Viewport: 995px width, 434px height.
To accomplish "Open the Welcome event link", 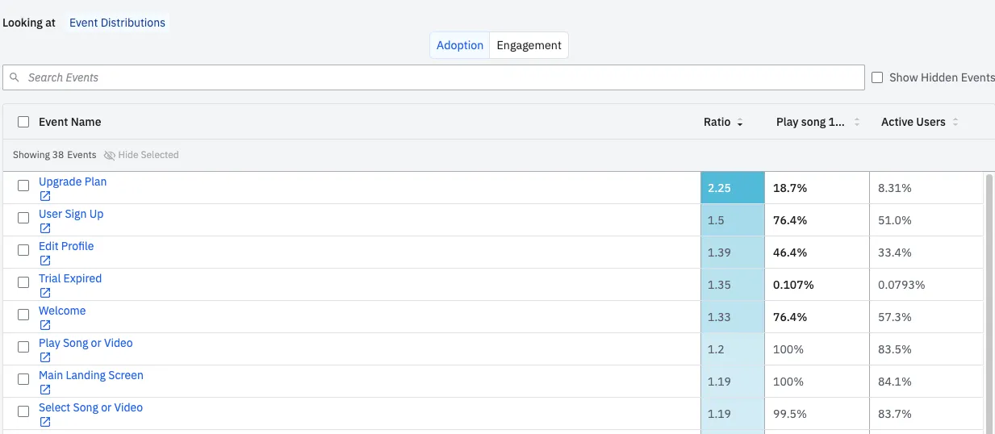I will pos(62,311).
